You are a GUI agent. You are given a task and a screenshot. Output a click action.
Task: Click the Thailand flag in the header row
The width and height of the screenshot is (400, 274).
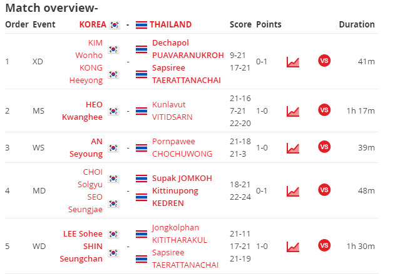[x=141, y=25]
